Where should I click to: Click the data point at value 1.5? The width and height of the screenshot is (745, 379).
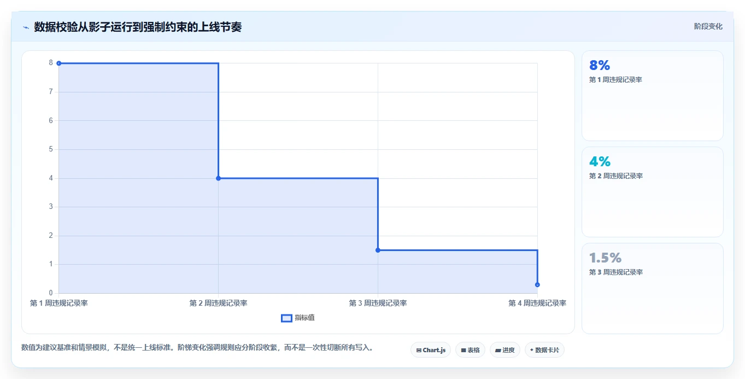pos(378,250)
